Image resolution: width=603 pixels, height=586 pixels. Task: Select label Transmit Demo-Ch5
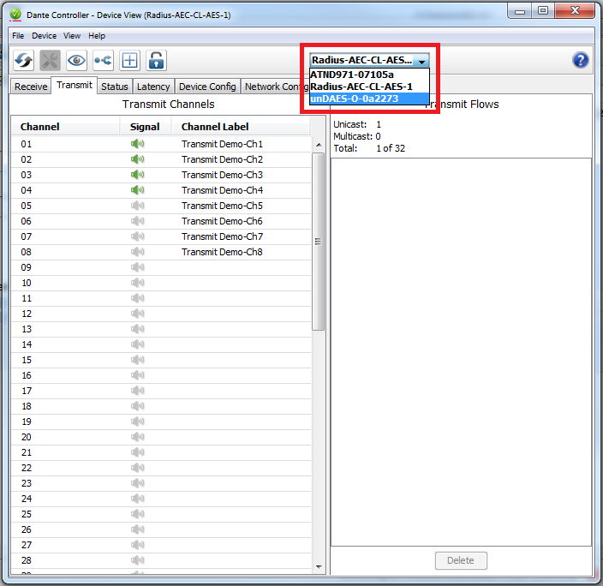223,206
